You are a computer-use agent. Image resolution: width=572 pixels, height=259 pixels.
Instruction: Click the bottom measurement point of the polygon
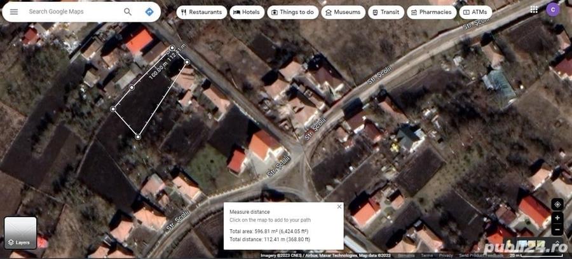[x=138, y=137]
